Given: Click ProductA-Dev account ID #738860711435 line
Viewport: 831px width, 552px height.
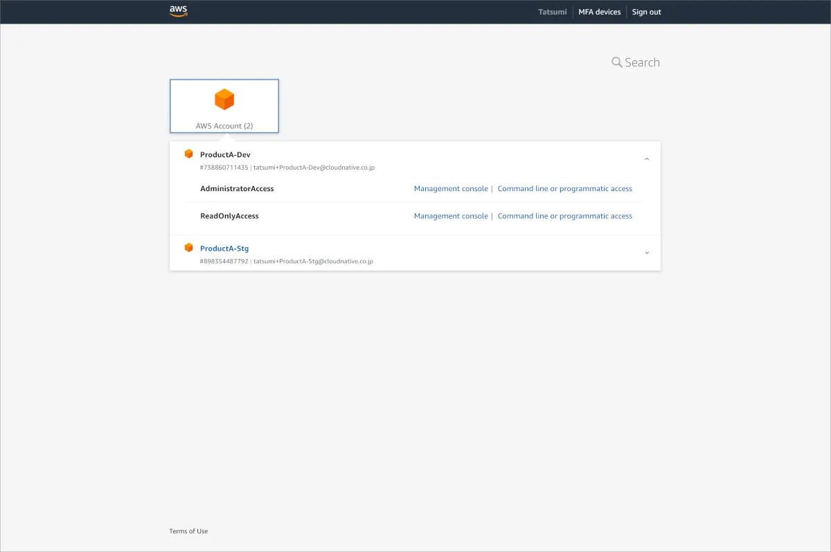Looking at the screenshot, I should (x=287, y=168).
